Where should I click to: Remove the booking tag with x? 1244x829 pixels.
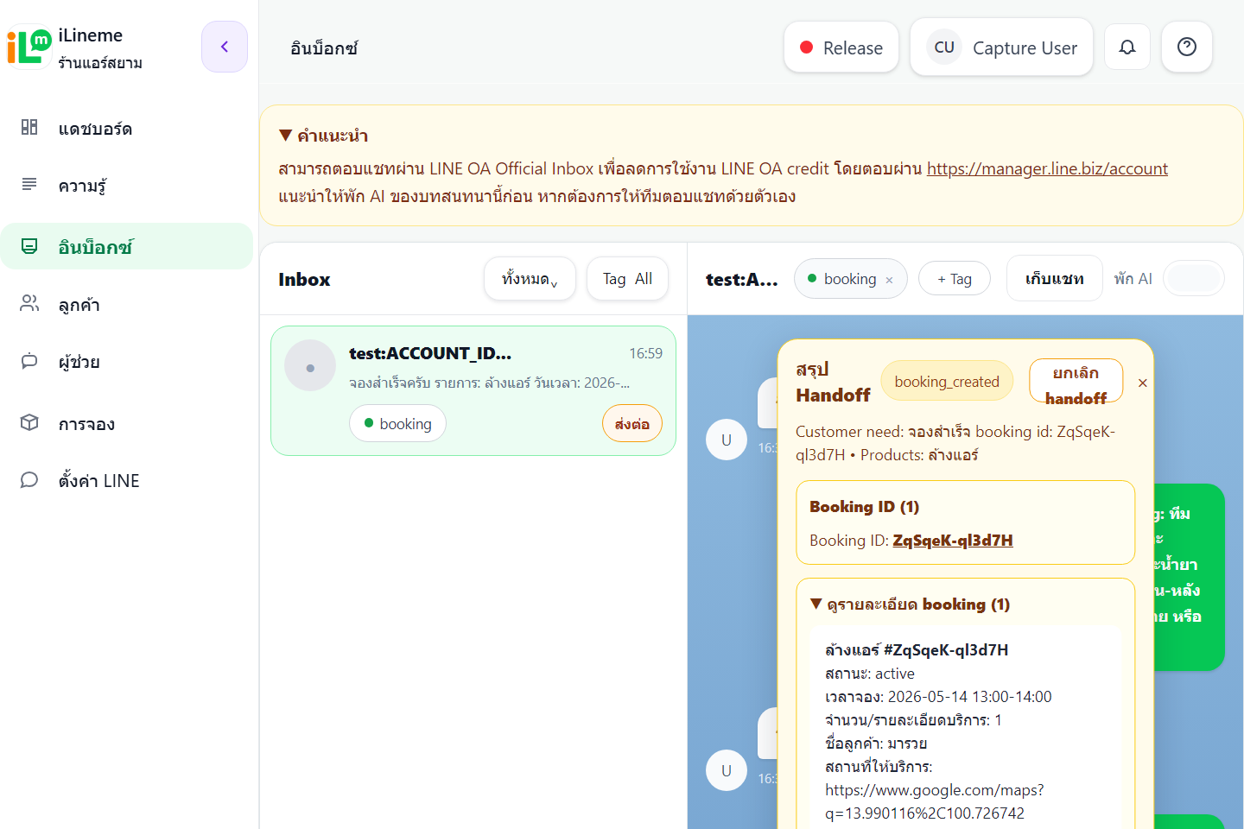(889, 280)
